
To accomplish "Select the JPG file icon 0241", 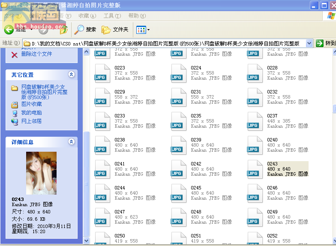I will coord(102,169).
